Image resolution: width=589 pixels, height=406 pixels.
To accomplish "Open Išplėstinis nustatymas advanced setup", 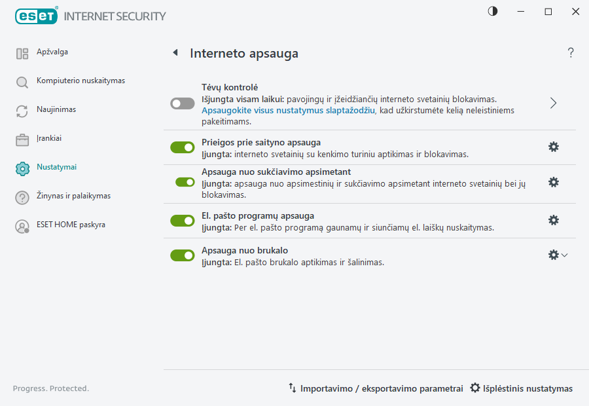I will (521, 388).
